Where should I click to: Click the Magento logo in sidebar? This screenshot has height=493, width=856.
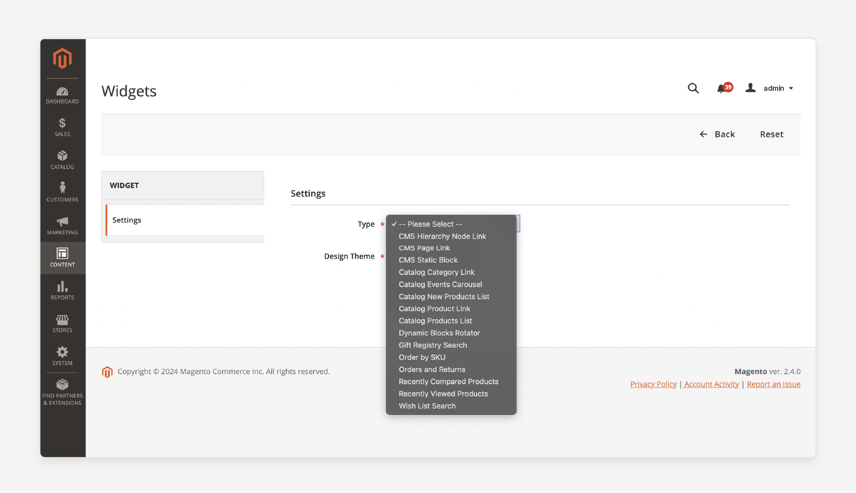(63, 58)
